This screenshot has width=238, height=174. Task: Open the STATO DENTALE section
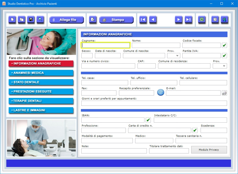click(x=41, y=82)
